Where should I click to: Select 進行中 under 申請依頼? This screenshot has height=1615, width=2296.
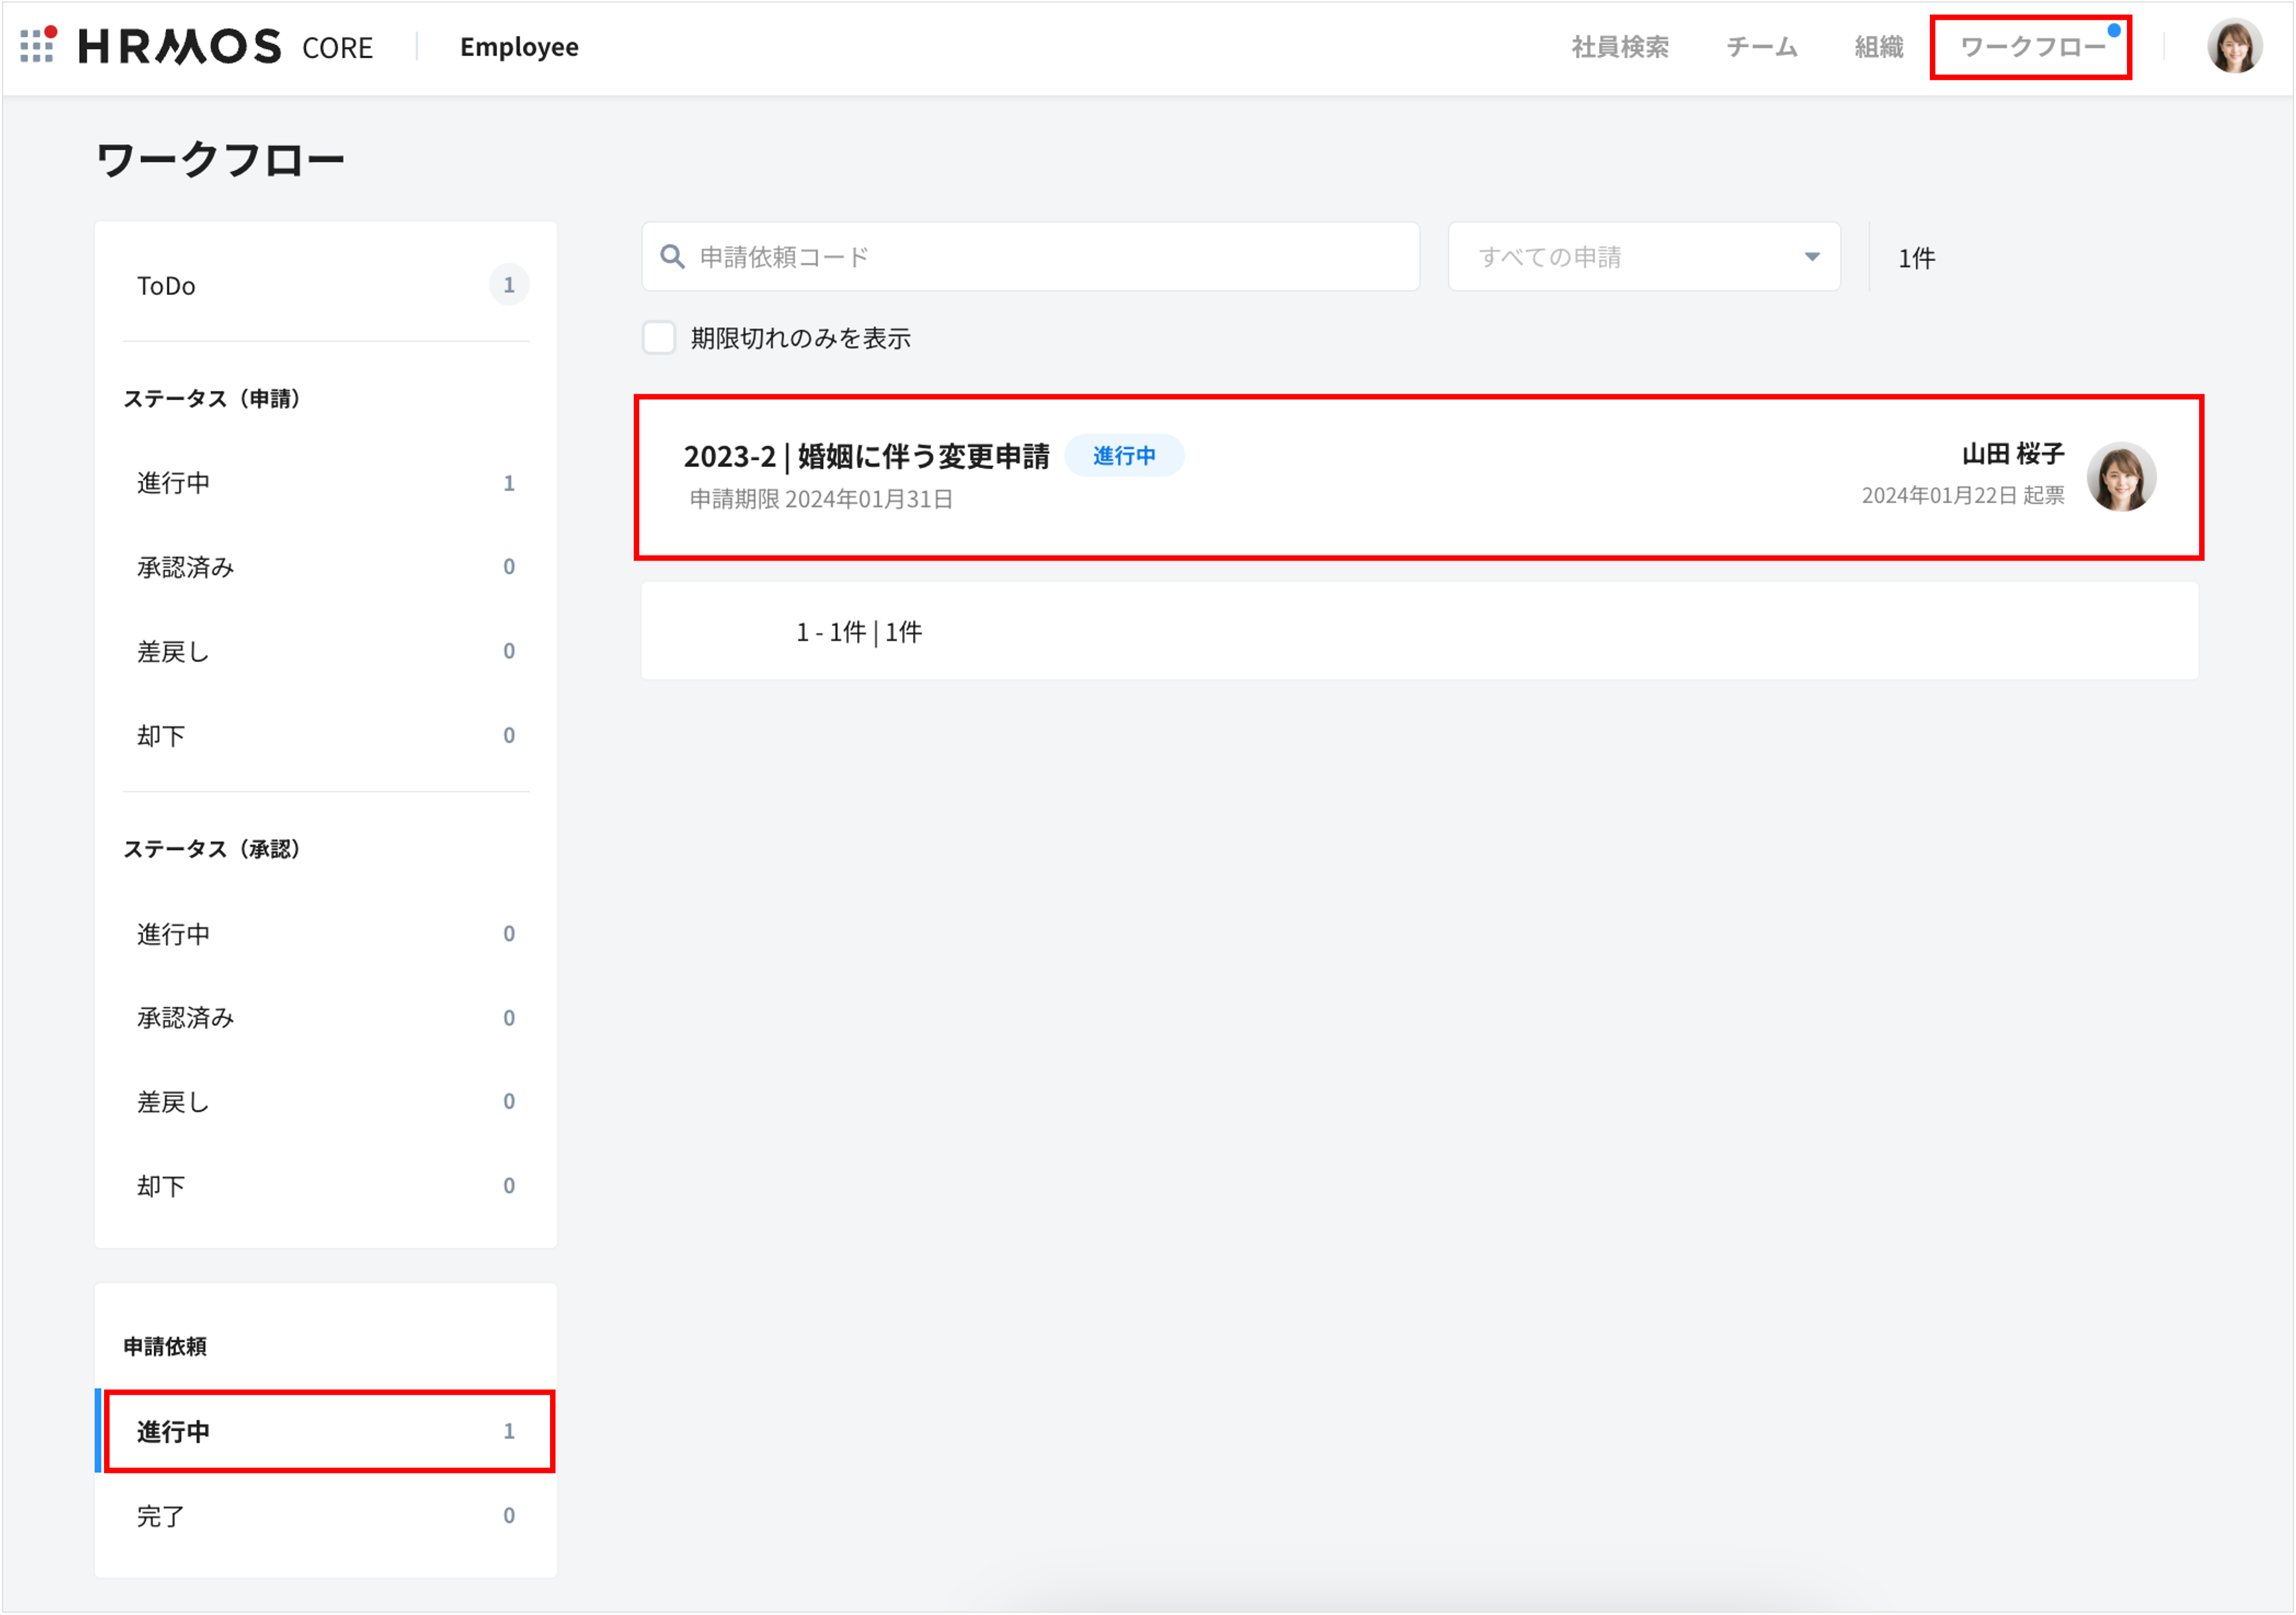[x=173, y=1431]
